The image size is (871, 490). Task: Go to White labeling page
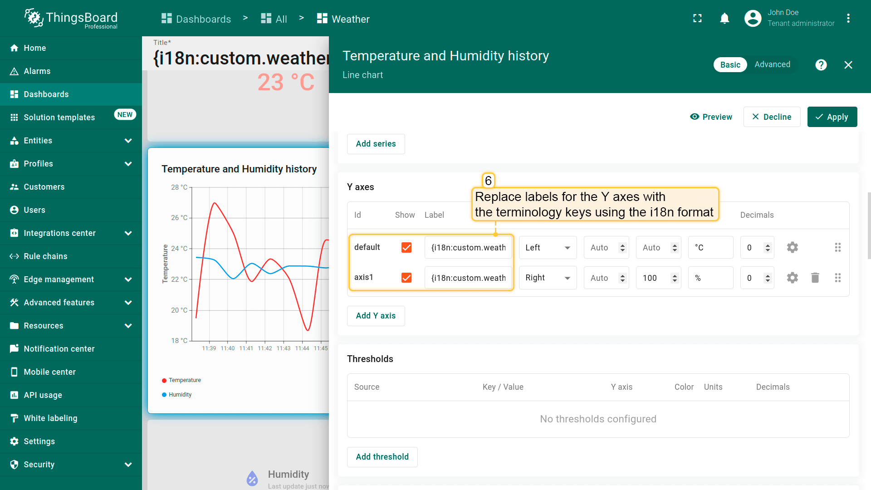coord(50,418)
